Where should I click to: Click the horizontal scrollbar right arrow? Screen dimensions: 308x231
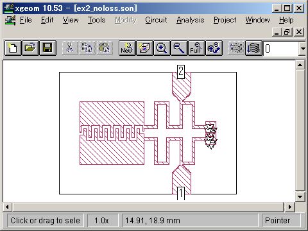point(290,207)
